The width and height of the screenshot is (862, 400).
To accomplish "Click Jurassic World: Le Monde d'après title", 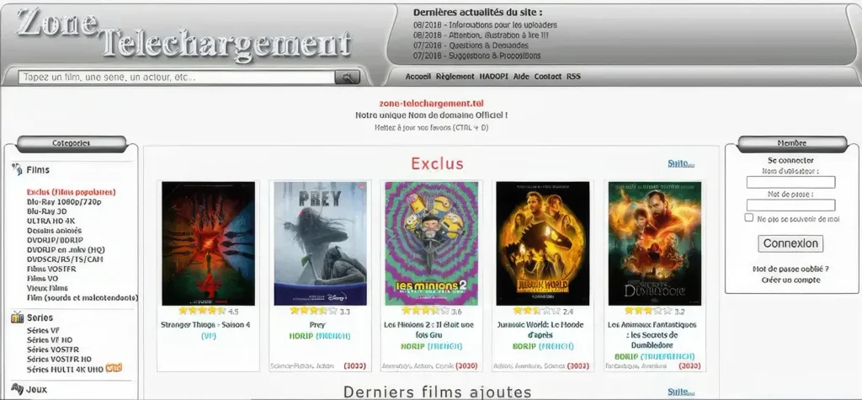I will [x=540, y=329].
